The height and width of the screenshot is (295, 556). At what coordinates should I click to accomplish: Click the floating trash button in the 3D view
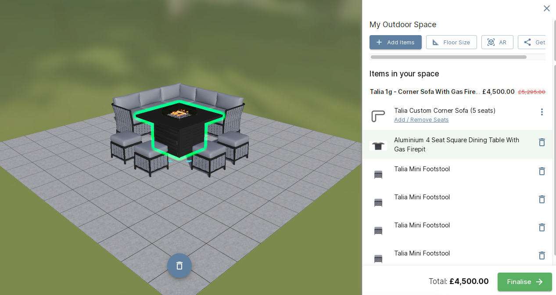tap(179, 266)
